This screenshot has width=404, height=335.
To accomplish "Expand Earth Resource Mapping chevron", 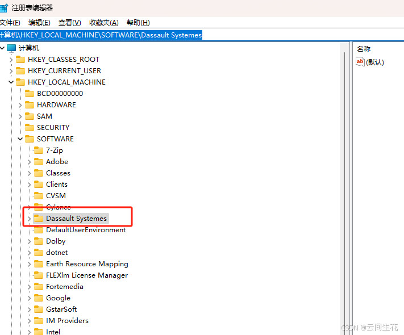I will 29,264.
